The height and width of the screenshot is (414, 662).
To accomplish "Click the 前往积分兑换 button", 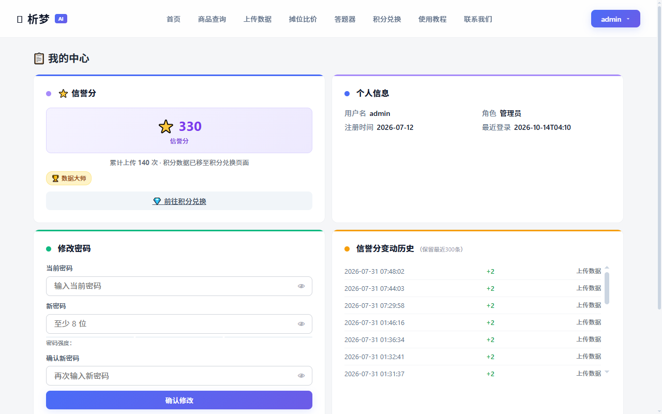I will pos(179,201).
